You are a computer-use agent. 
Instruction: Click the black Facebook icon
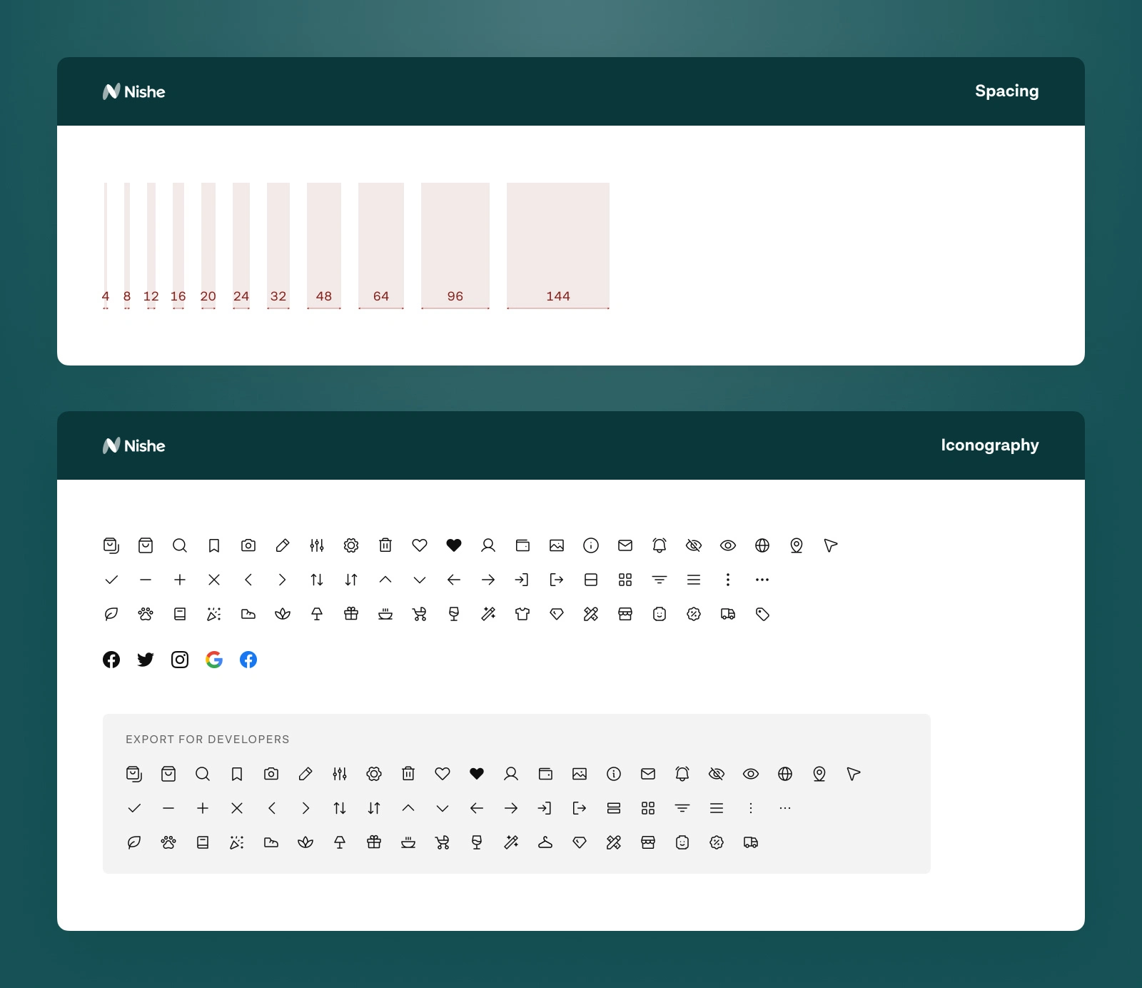[x=111, y=660]
